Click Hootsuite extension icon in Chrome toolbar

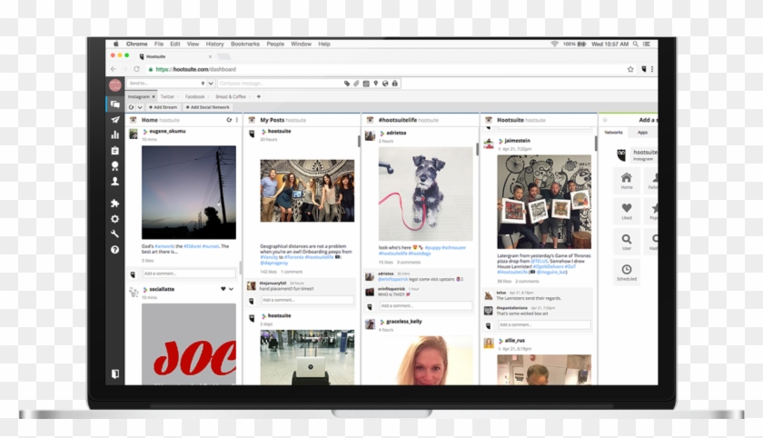[643, 69]
